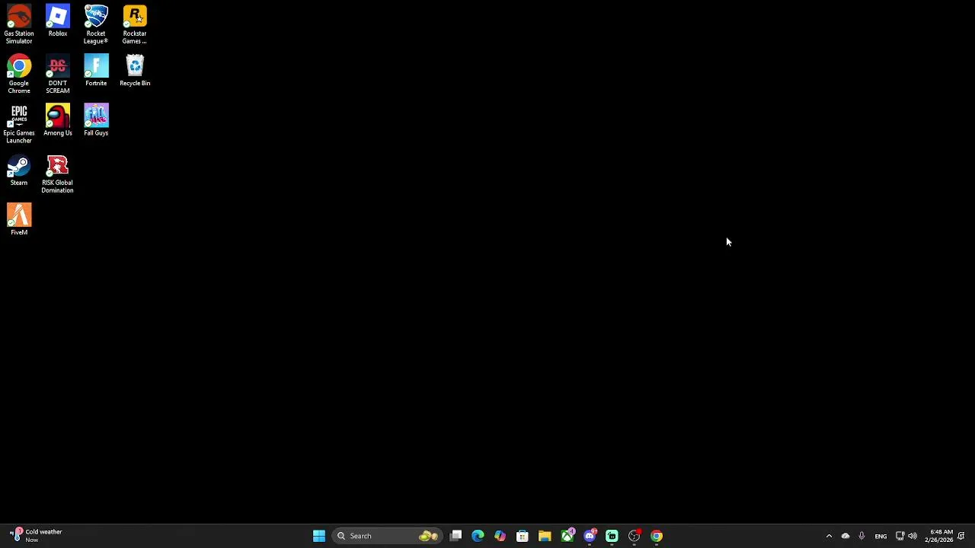Open File Explorer from the taskbar
Image resolution: width=975 pixels, height=548 pixels.
[545, 536]
